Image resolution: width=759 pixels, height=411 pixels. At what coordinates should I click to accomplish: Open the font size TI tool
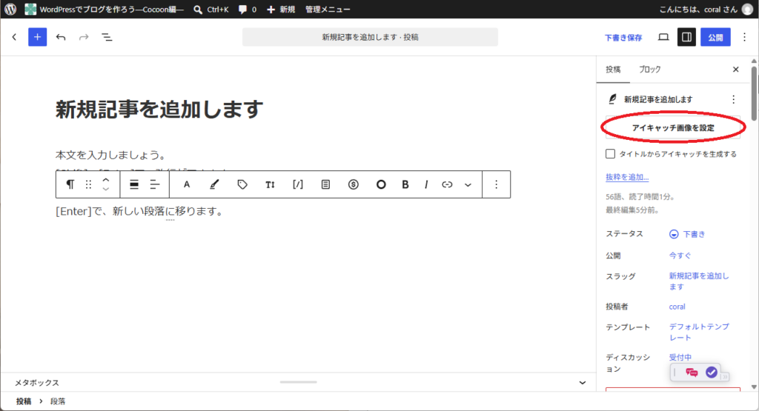[270, 184]
